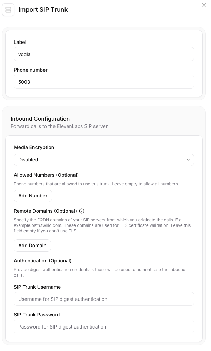The height and width of the screenshot is (351, 211).
Task: Click the "SIP Trunk Username" caption
Action: [x=37, y=287]
